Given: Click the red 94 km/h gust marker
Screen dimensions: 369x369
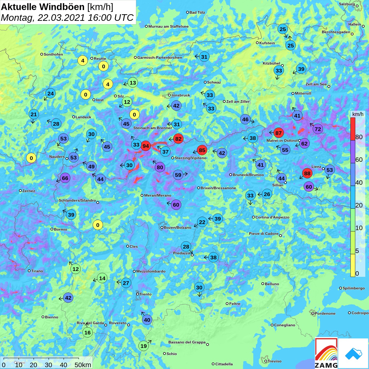Looking at the screenshot, I should pyautogui.click(x=145, y=146).
